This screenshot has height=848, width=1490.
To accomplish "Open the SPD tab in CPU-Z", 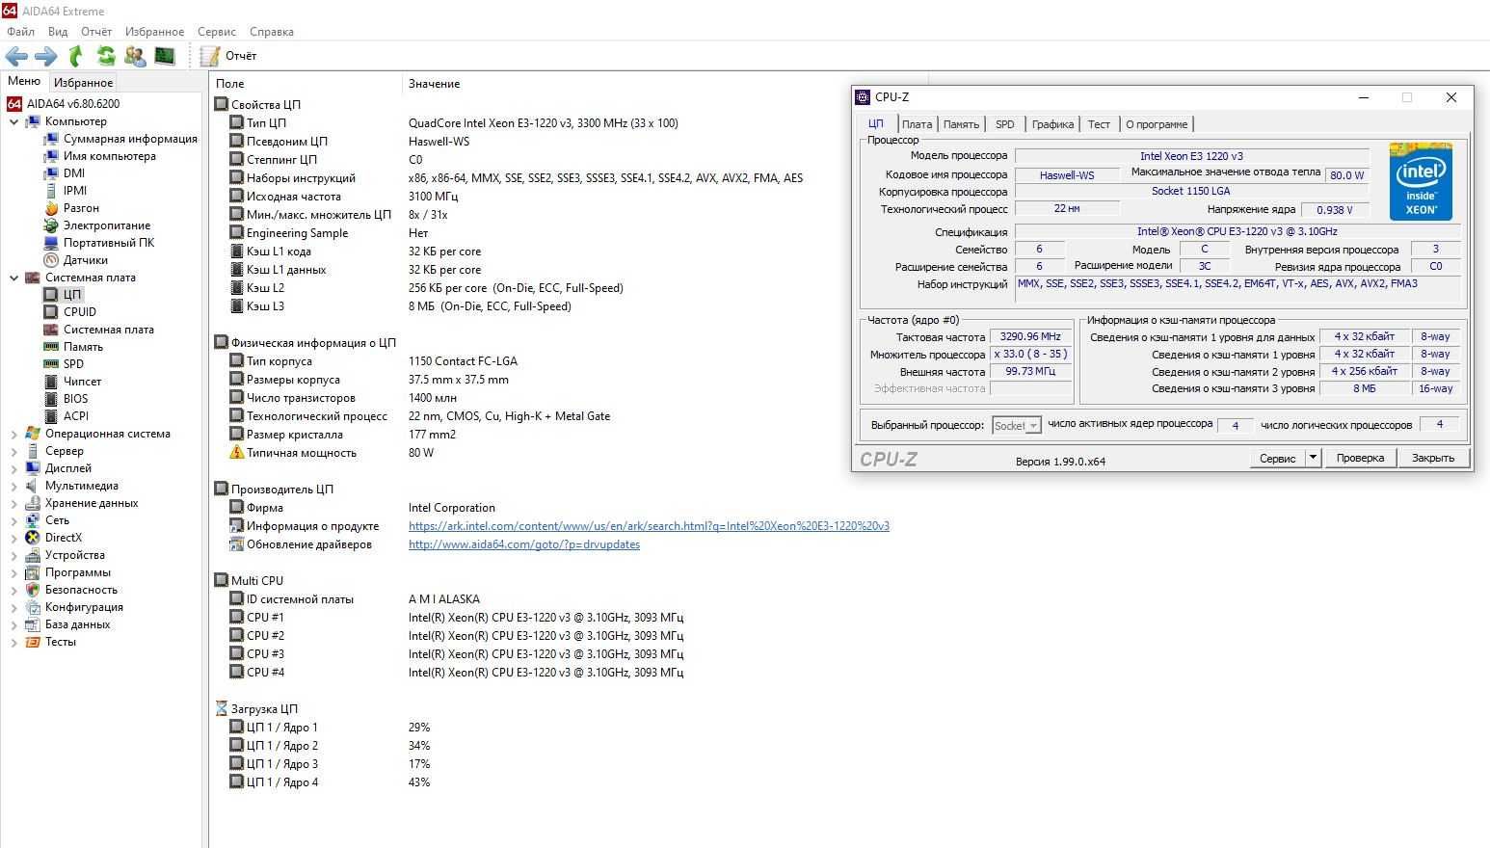I will pos(1005,124).
